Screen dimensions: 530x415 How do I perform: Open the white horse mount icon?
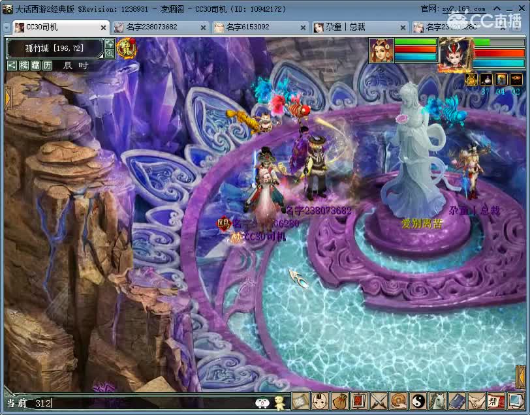[437, 401]
